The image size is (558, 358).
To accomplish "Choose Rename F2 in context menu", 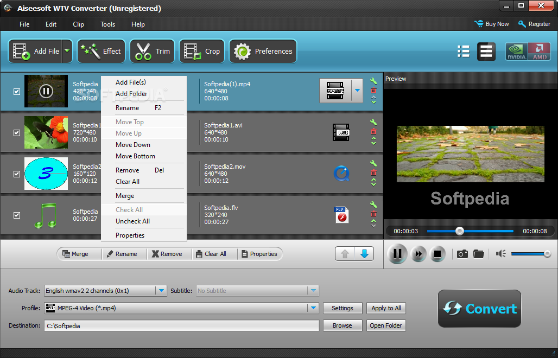I will click(x=144, y=108).
